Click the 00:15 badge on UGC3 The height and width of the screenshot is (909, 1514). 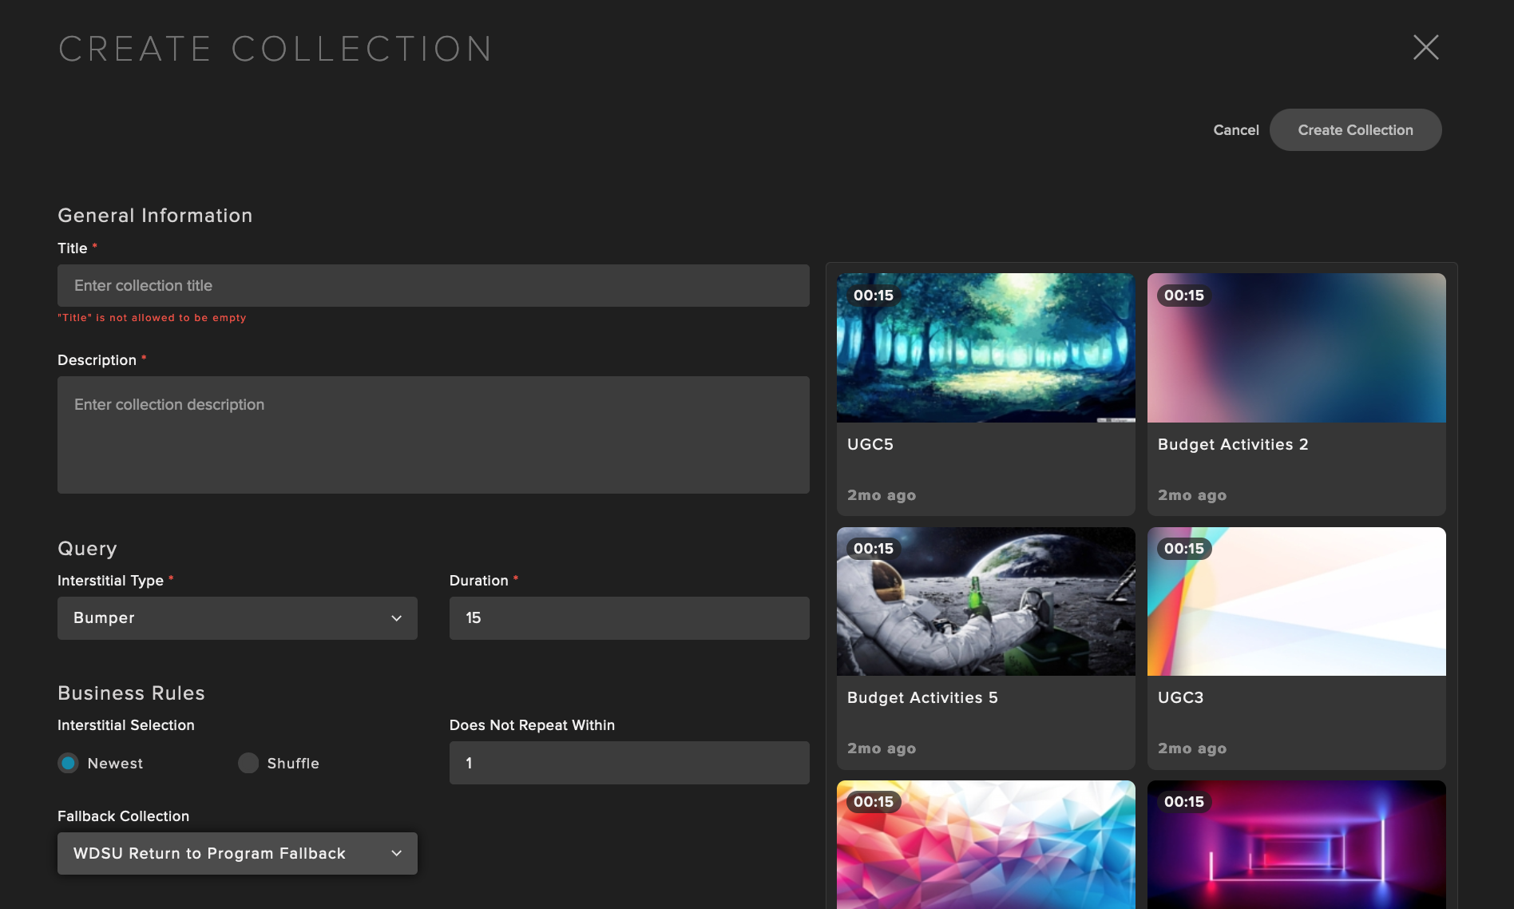click(x=1184, y=549)
